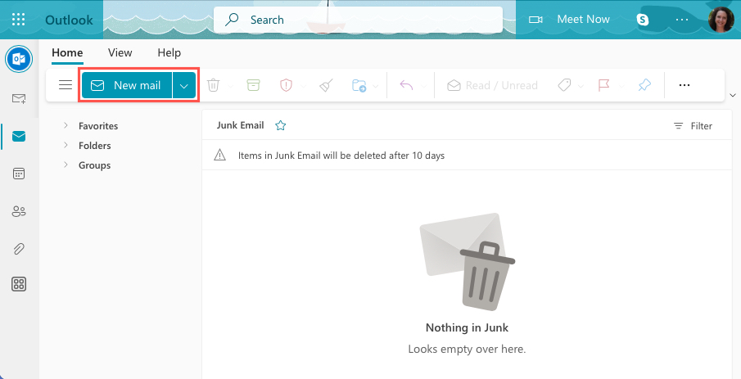Open the Report dropdown arrow
The height and width of the screenshot is (379, 741).
(304, 86)
